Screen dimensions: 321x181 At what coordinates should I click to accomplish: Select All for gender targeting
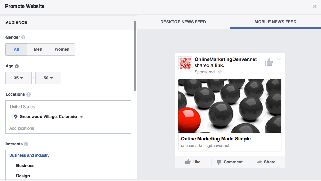pyautogui.click(x=16, y=49)
